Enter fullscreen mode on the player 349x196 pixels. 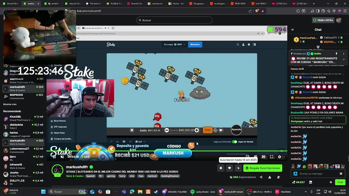[x=272, y=157]
